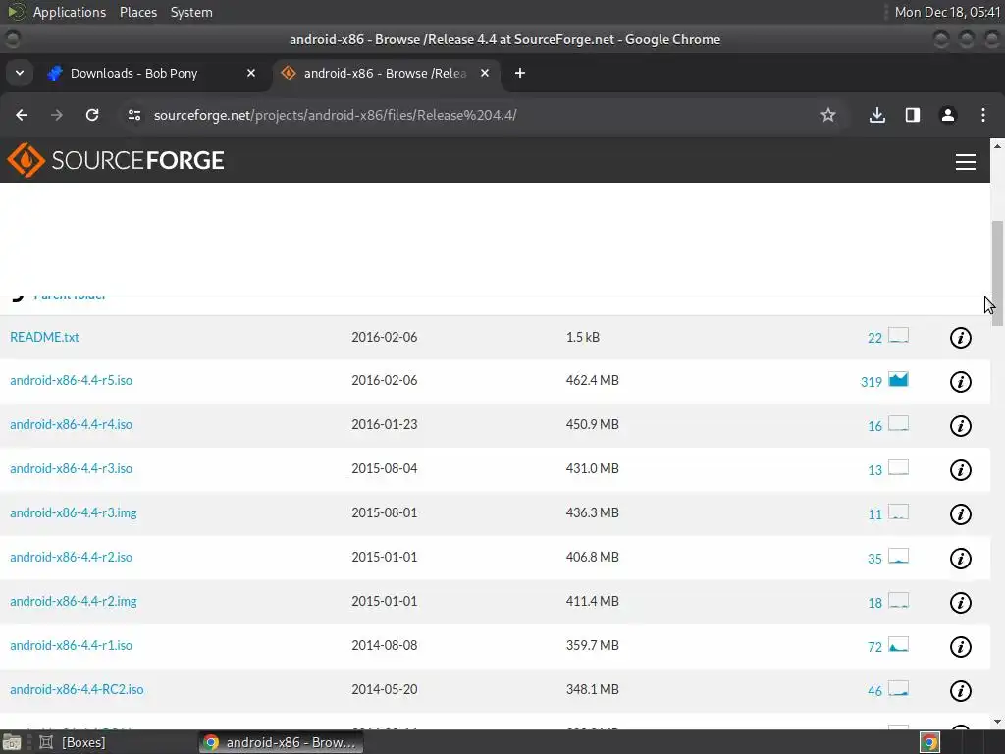Click weekly download count 46
Screen dimensions: 1005x754
874,692
